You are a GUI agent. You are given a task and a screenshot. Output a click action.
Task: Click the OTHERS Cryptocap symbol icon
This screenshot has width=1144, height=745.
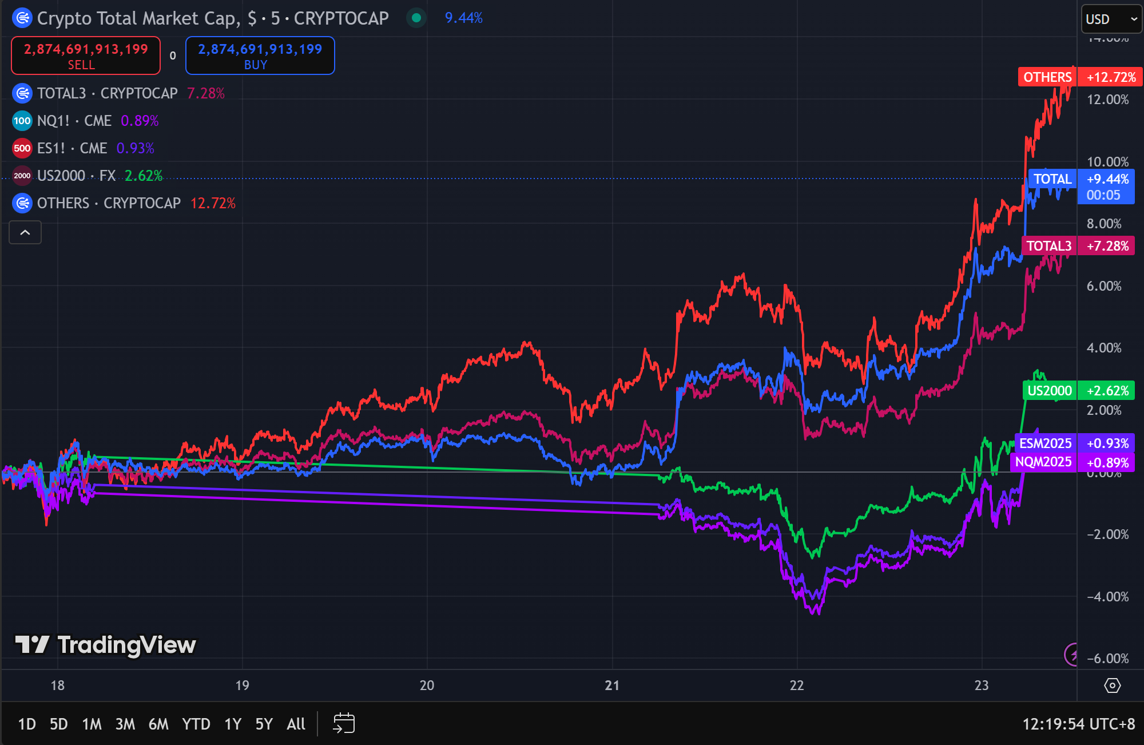[x=22, y=203]
